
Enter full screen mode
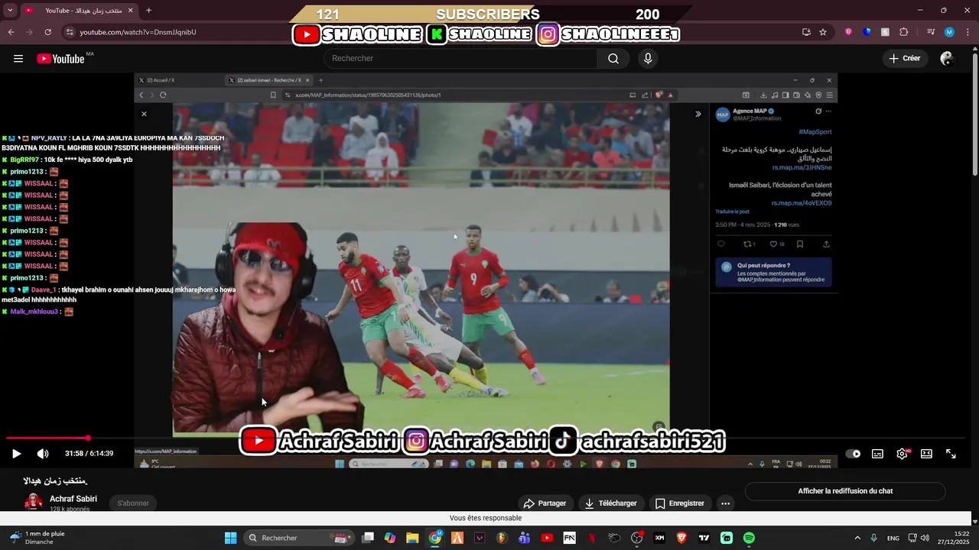tap(951, 454)
